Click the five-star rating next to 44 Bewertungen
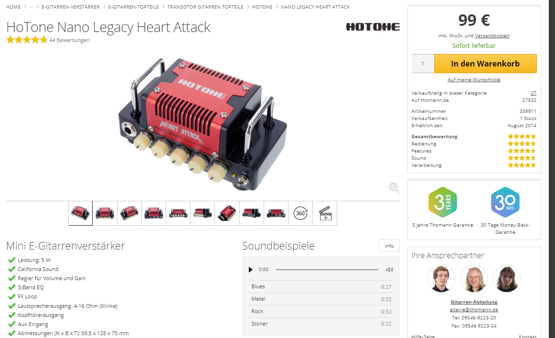 coord(27,40)
